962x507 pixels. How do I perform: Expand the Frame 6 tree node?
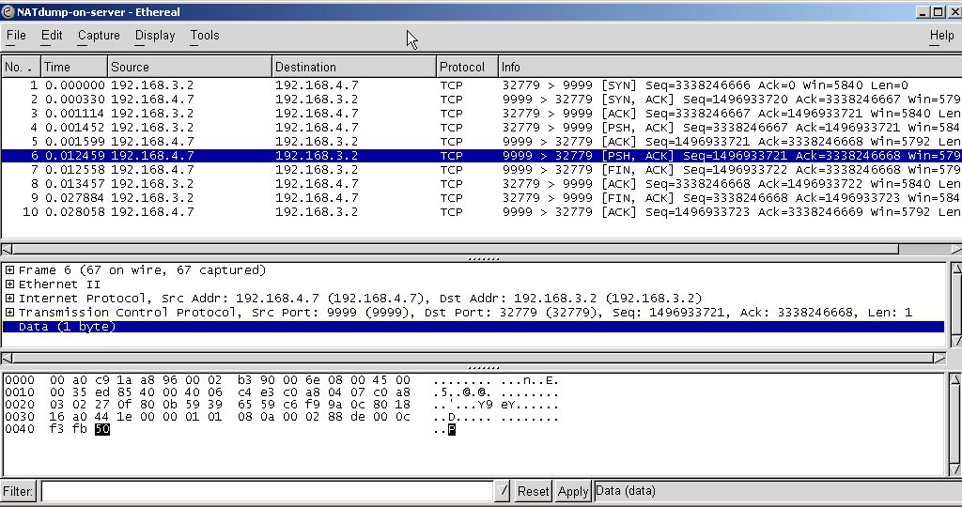point(9,270)
